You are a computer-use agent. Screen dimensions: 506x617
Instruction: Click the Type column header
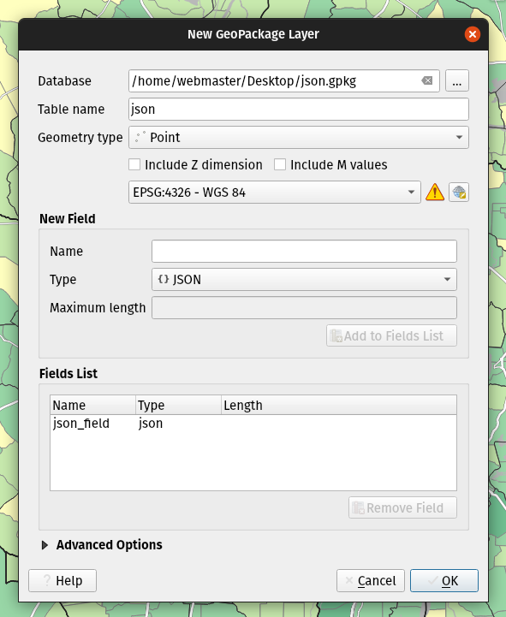pyautogui.click(x=178, y=405)
